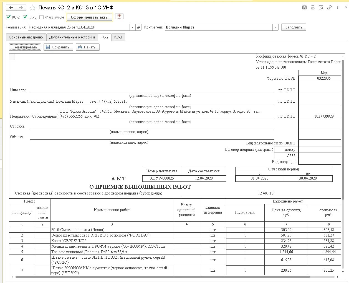Save document with Сохранить button
This screenshot has width=349, height=283.
click(58, 47)
